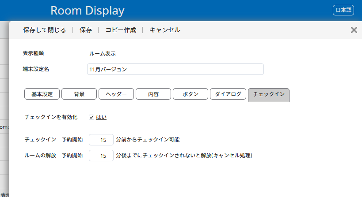Switch to the 基本設定 tab
This screenshot has height=197, width=362.
click(42, 94)
